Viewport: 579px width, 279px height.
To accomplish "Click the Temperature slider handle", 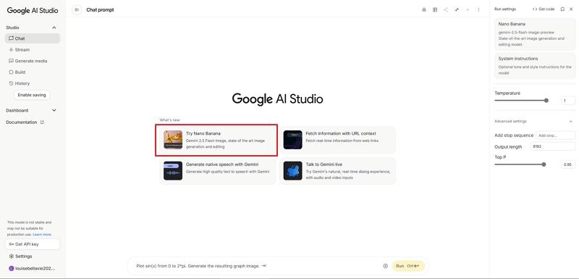I will (x=546, y=101).
